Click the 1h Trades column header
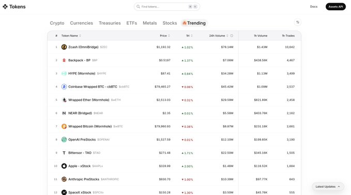 288,36
